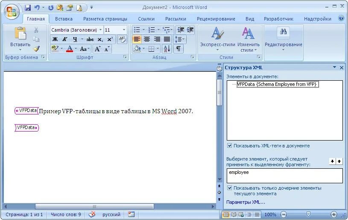The height and width of the screenshot is (220, 348).
Task: Activate the Format Painter brush
Action: pyautogui.click(x=36, y=49)
